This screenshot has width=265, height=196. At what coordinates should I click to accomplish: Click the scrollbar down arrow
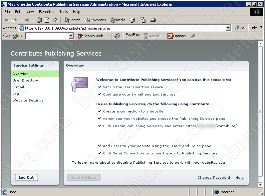260,185
